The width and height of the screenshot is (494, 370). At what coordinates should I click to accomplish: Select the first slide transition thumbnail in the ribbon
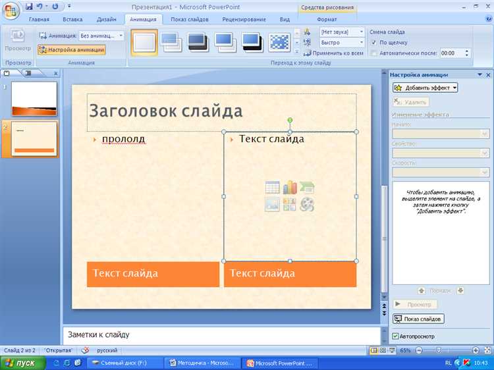click(x=144, y=43)
